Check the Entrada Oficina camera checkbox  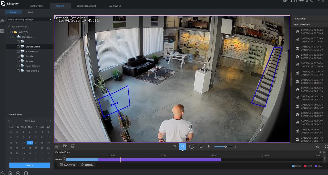point(18,47)
